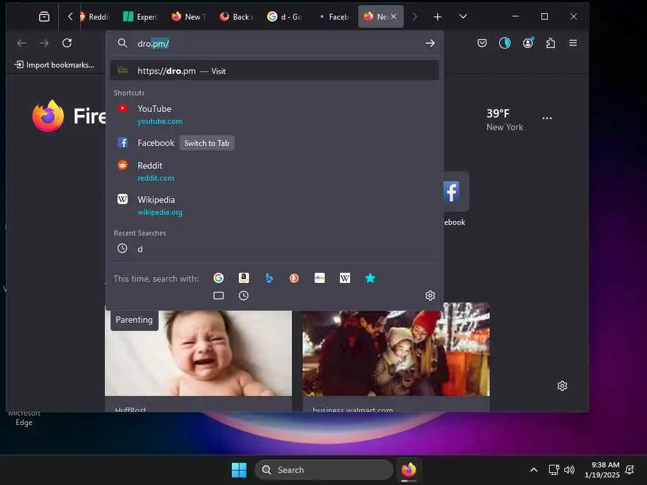Click the taskbar Search box
The width and height of the screenshot is (647, 485).
click(x=324, y=470)
